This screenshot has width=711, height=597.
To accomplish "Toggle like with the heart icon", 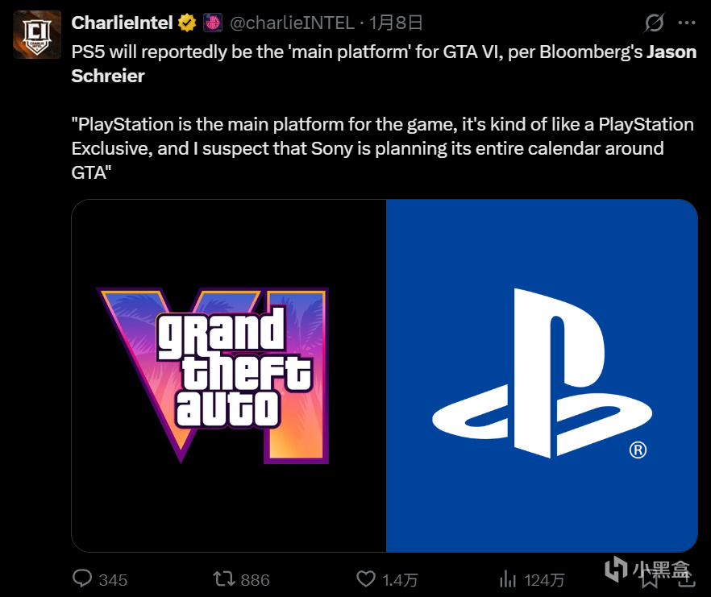I will tap(367, 578).
